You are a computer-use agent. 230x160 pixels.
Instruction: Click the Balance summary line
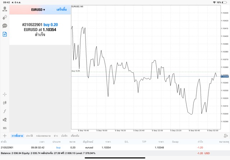[x=48, y=153]
